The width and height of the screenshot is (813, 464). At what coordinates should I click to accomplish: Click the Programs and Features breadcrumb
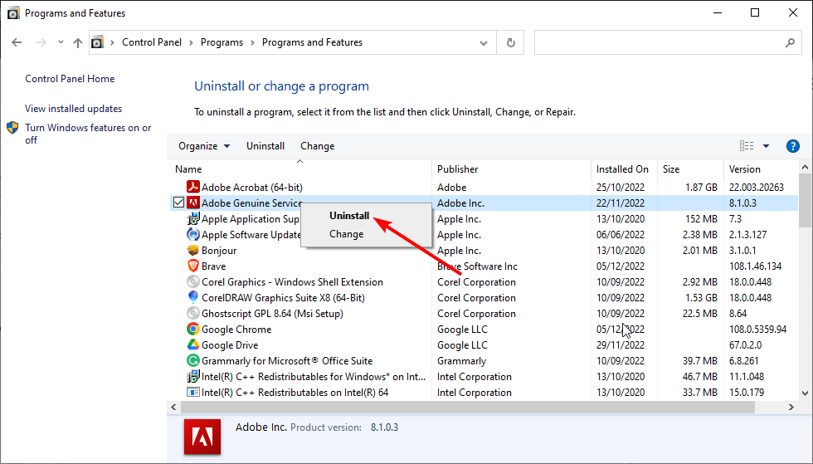pos(312,42)
